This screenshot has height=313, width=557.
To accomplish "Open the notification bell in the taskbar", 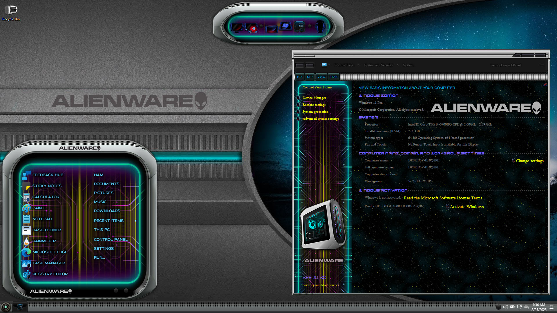I will point(551,307).
